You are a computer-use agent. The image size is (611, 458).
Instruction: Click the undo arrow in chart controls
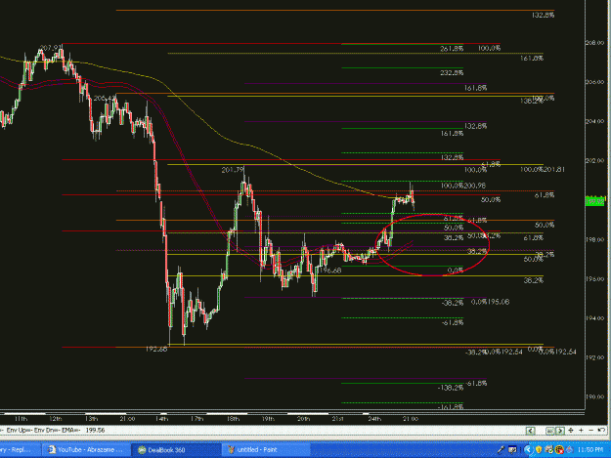tap(601, 430)
